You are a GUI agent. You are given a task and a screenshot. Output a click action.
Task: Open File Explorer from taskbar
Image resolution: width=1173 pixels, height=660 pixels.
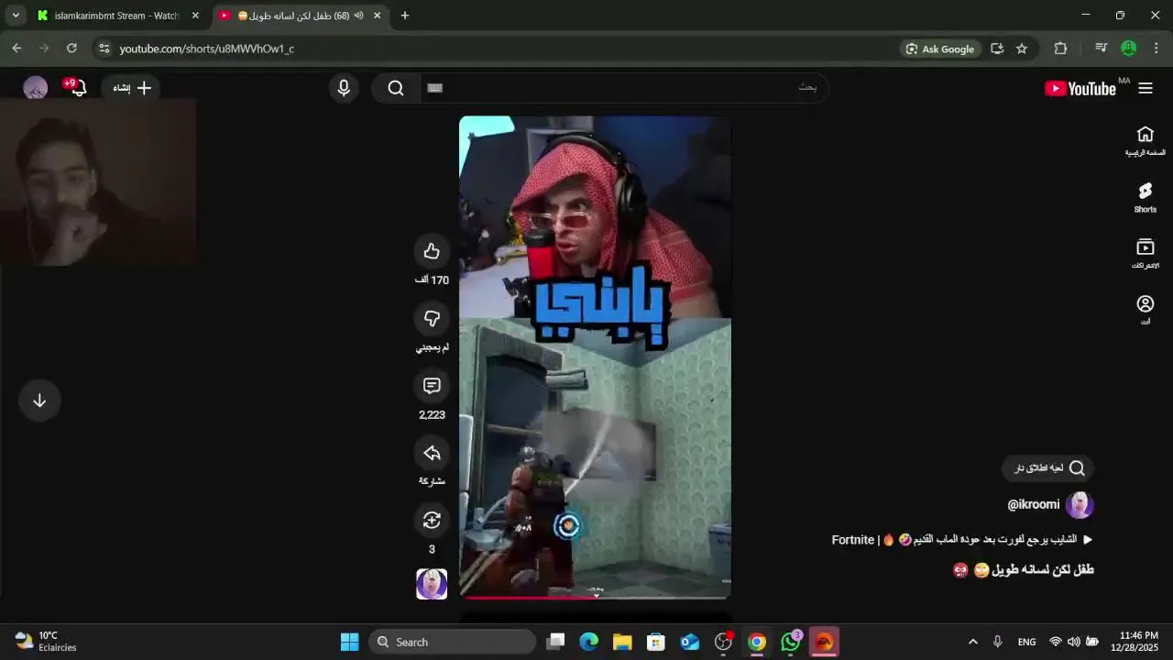tap(622, 642)
